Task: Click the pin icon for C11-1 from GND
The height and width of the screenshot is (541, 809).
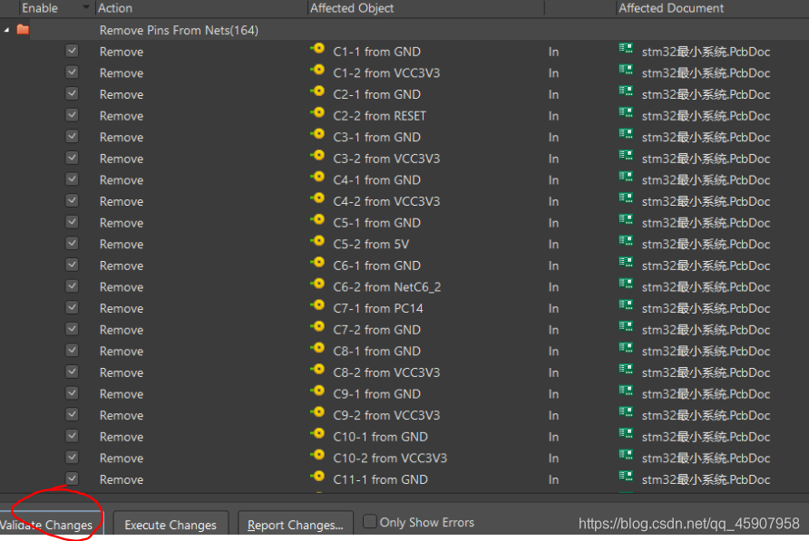Action: click(x=317, y=477)
